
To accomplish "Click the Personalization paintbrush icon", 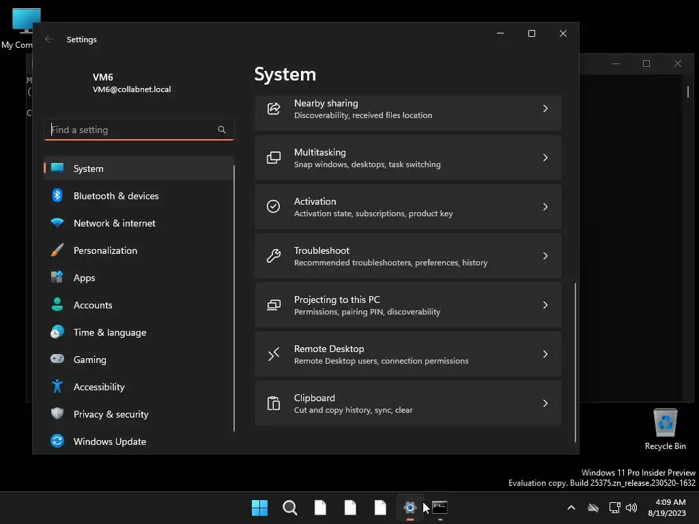I will coord(57,250).
